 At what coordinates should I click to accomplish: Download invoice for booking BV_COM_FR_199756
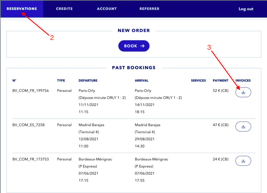pos(243,92)
